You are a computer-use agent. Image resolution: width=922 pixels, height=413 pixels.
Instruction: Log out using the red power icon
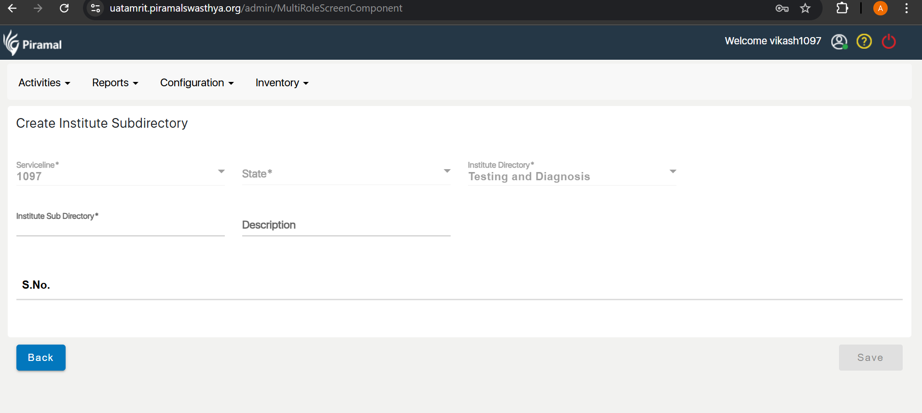coord(888,41)
